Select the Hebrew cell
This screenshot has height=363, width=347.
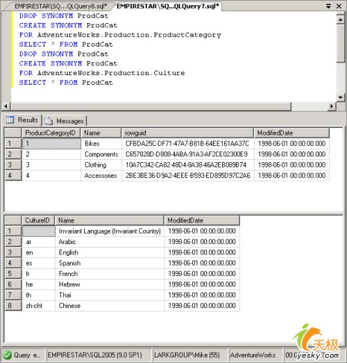pos(110,284)
